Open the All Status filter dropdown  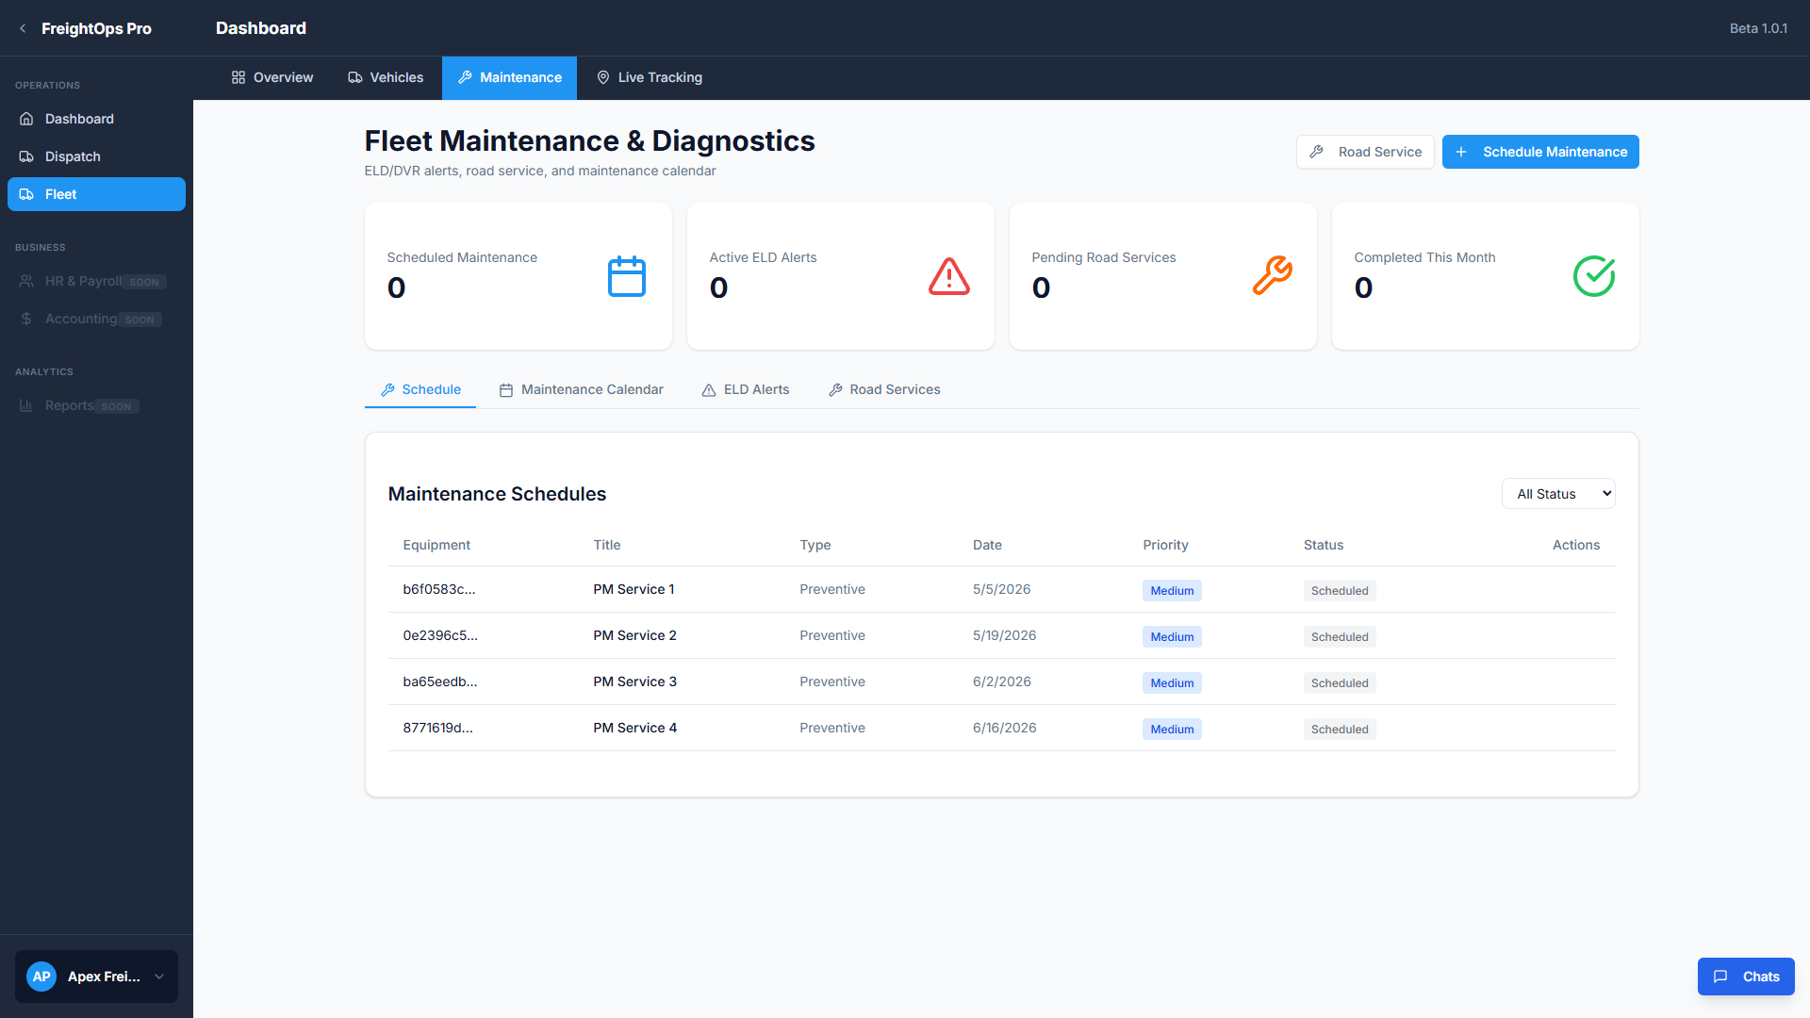pos(1557,494)
